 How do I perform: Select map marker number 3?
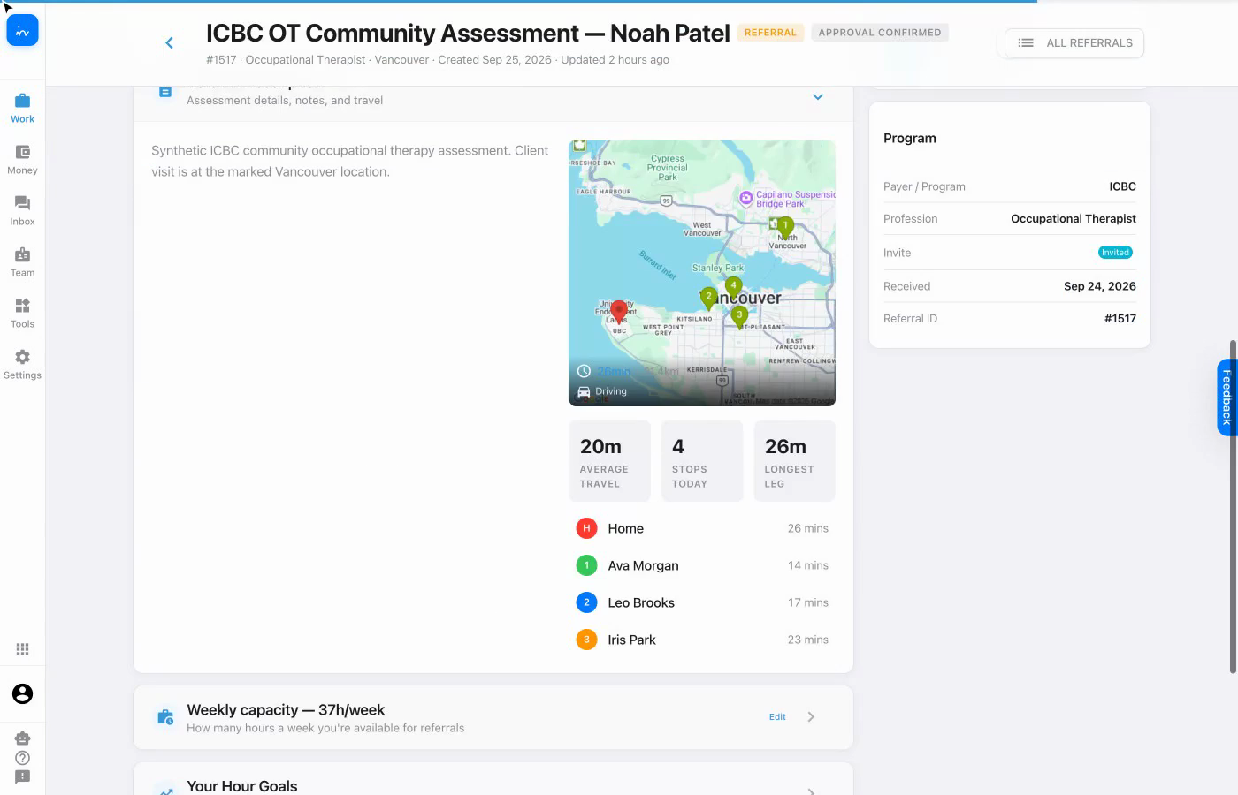(739, 316)
